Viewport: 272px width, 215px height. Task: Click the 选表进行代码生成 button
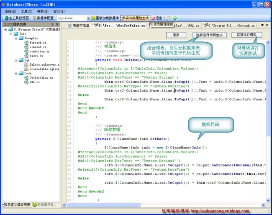click(210, 35)
